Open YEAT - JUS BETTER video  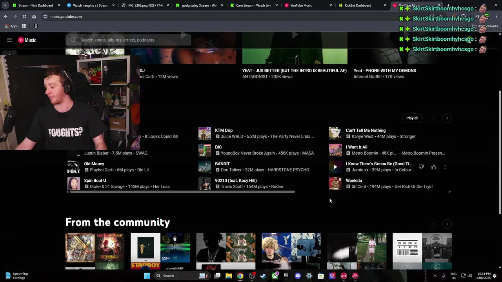[295, 70]
